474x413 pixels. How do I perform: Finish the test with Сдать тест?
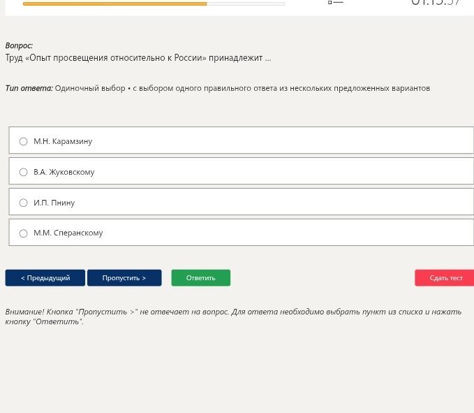pos(445,277)
